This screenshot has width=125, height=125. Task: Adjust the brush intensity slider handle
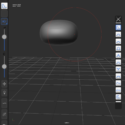coord(4,66)
